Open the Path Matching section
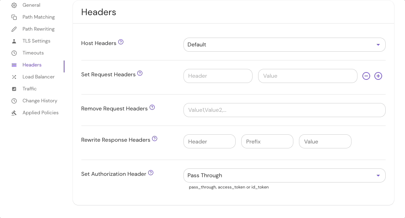 (38, 17)
